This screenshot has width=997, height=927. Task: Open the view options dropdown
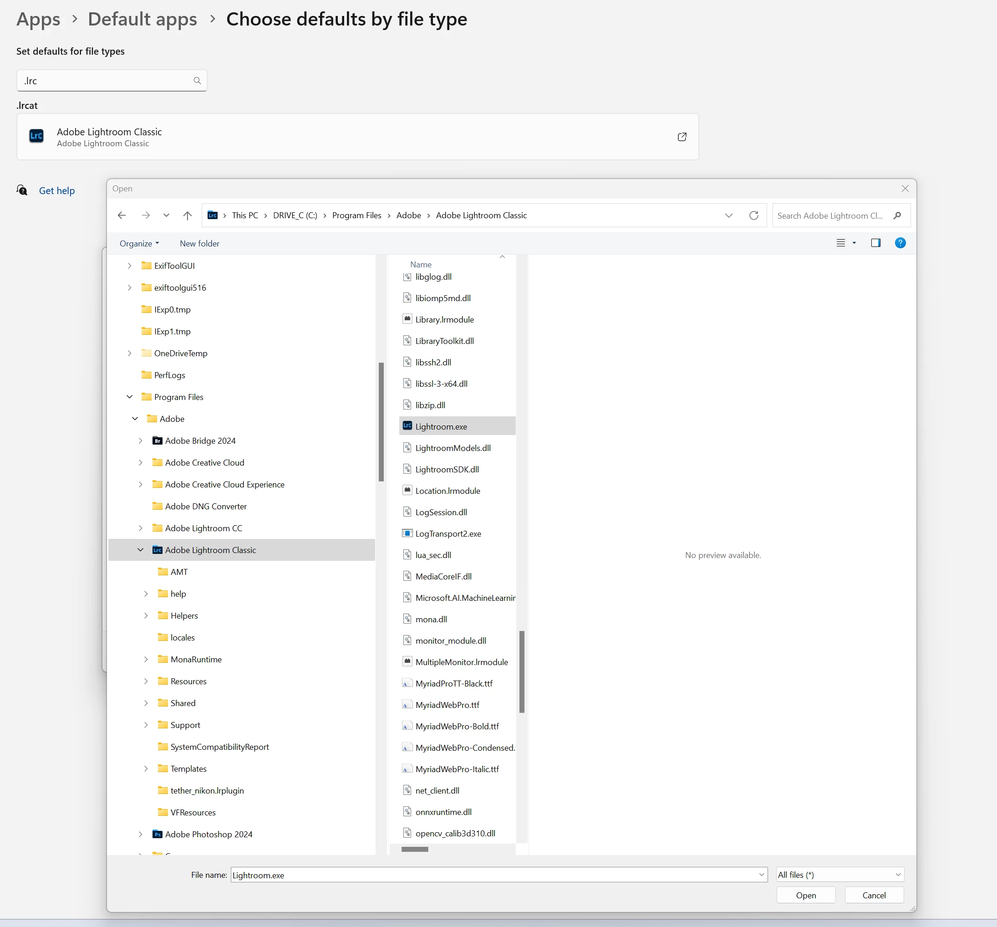pyautogui.click(x=854, y=243)
